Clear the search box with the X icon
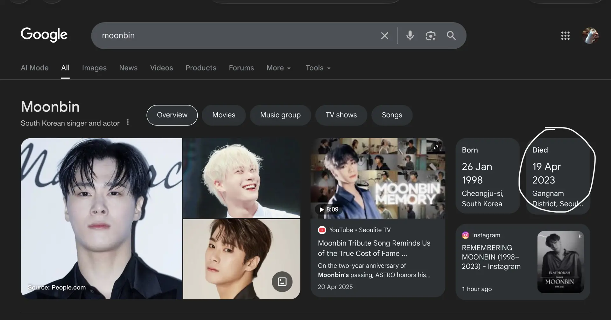The height and width of the screenshot is (320, 611). (384, 36)
